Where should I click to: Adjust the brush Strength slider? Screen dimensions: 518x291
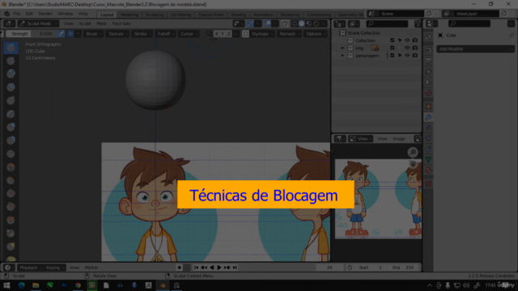pyautogui.click(x=31, y=34)
